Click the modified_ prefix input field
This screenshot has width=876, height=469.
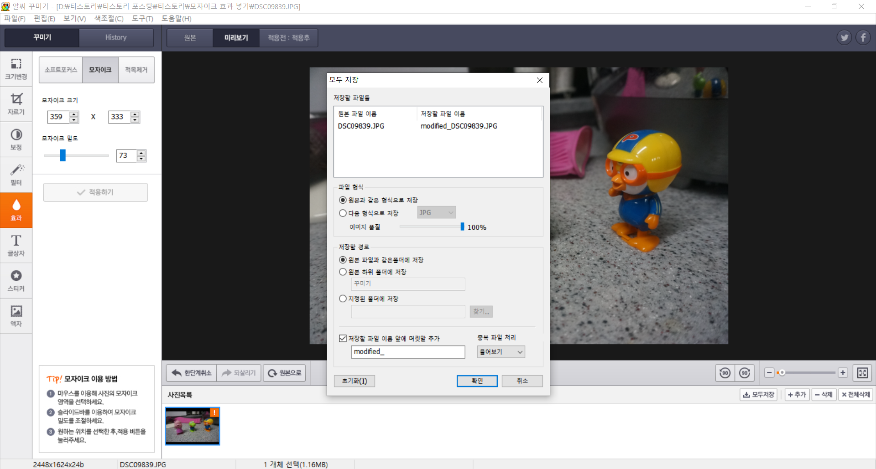pos(408,352)
